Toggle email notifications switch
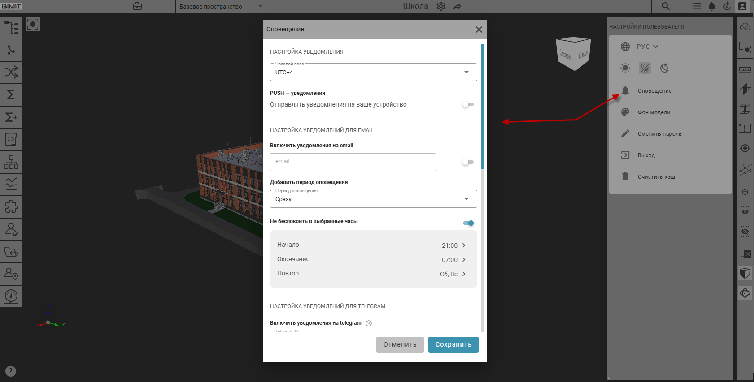Screen dimensions: 754x382 [x=468, y=162]
